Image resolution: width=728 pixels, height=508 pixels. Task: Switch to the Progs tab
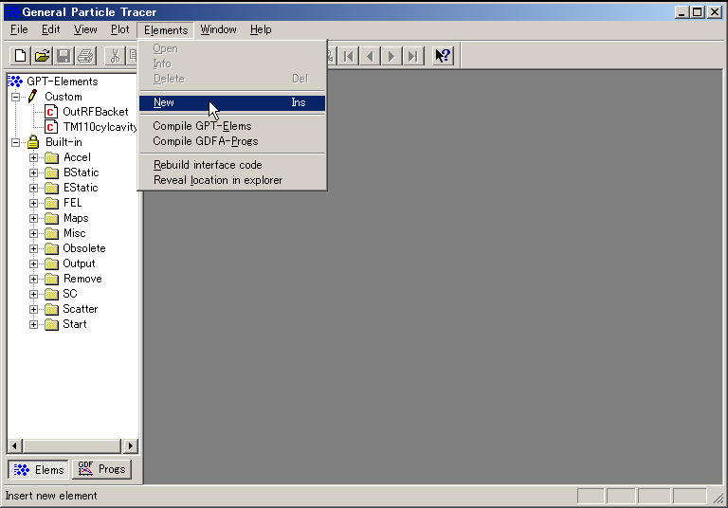pyautogui.click(x=101, y=469)
